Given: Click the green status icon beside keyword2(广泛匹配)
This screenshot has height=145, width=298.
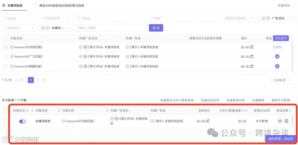Looking at the screenshot, I should pos(12,57).
